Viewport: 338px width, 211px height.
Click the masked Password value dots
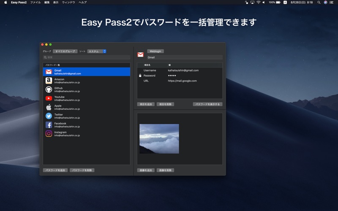point(172,76)
